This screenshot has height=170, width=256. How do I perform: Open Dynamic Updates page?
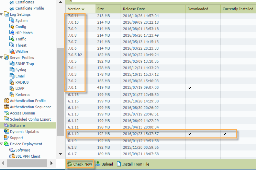(24, 132)
